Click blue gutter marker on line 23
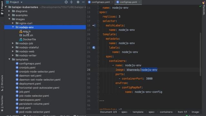Image resolution: width=206 pixels, height=116 pixels. pos(94,48)
